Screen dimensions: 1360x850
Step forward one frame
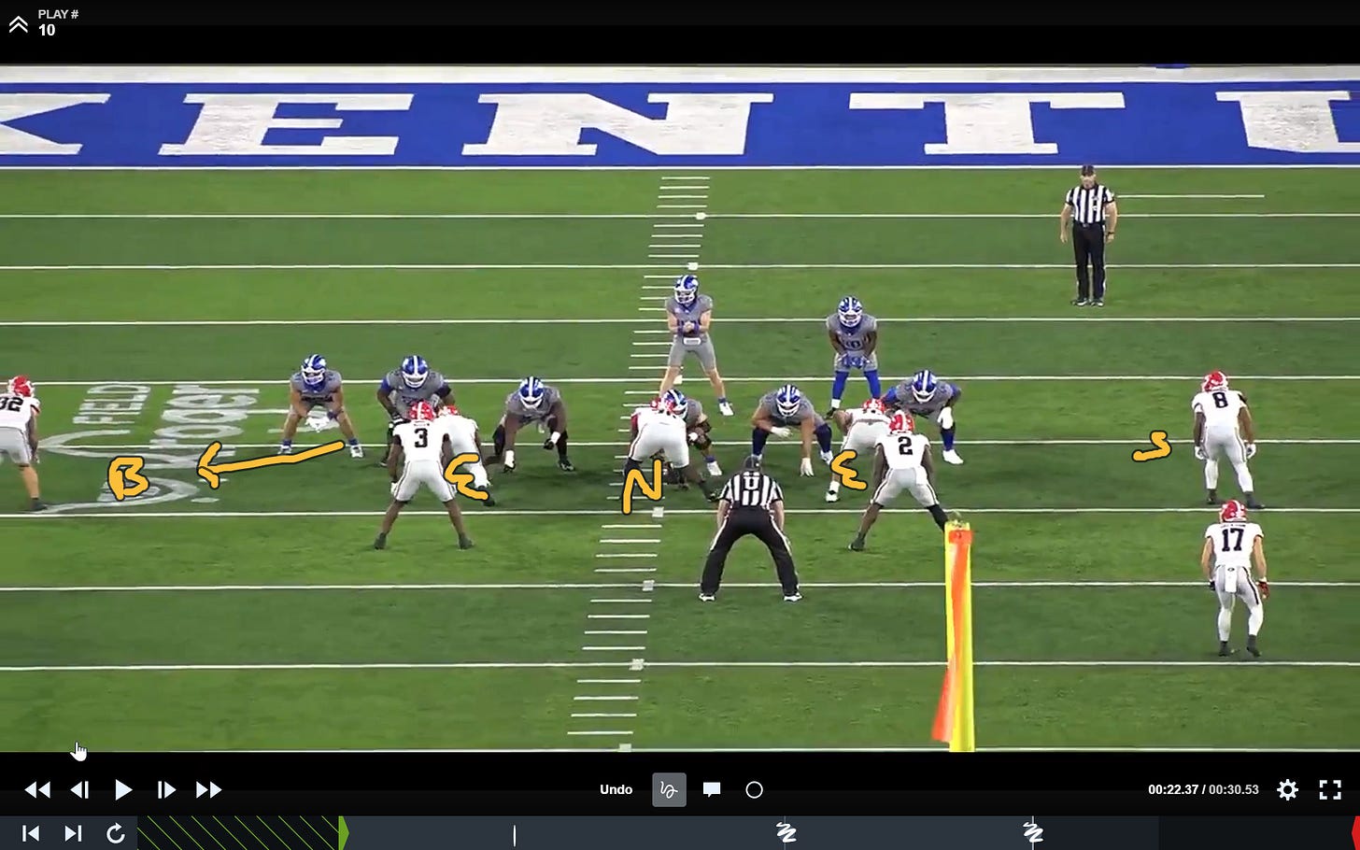[x=166, y=790]
